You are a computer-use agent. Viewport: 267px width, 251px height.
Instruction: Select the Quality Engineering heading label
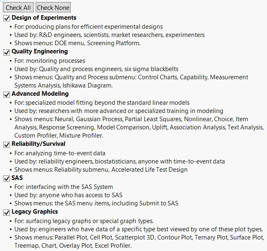click(39, 52)
